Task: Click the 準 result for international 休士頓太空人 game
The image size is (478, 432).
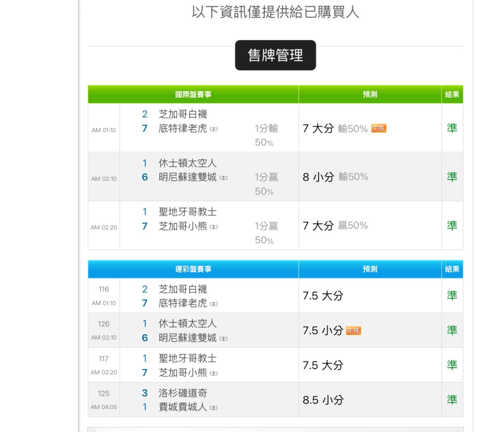Action: (x=452, y=177)
